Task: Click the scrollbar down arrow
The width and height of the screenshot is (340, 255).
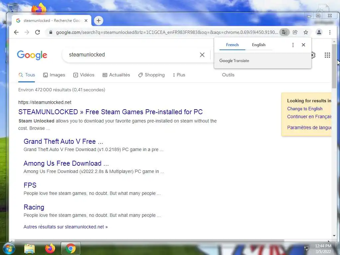Action: [x=334, y=236]
